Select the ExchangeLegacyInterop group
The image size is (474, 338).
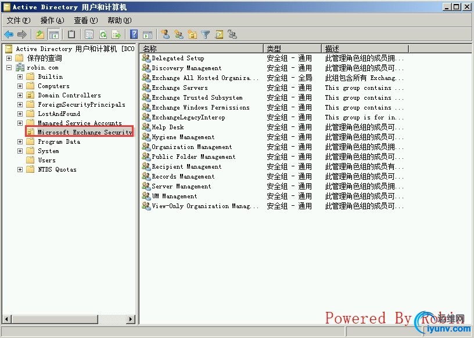[188, 117]
